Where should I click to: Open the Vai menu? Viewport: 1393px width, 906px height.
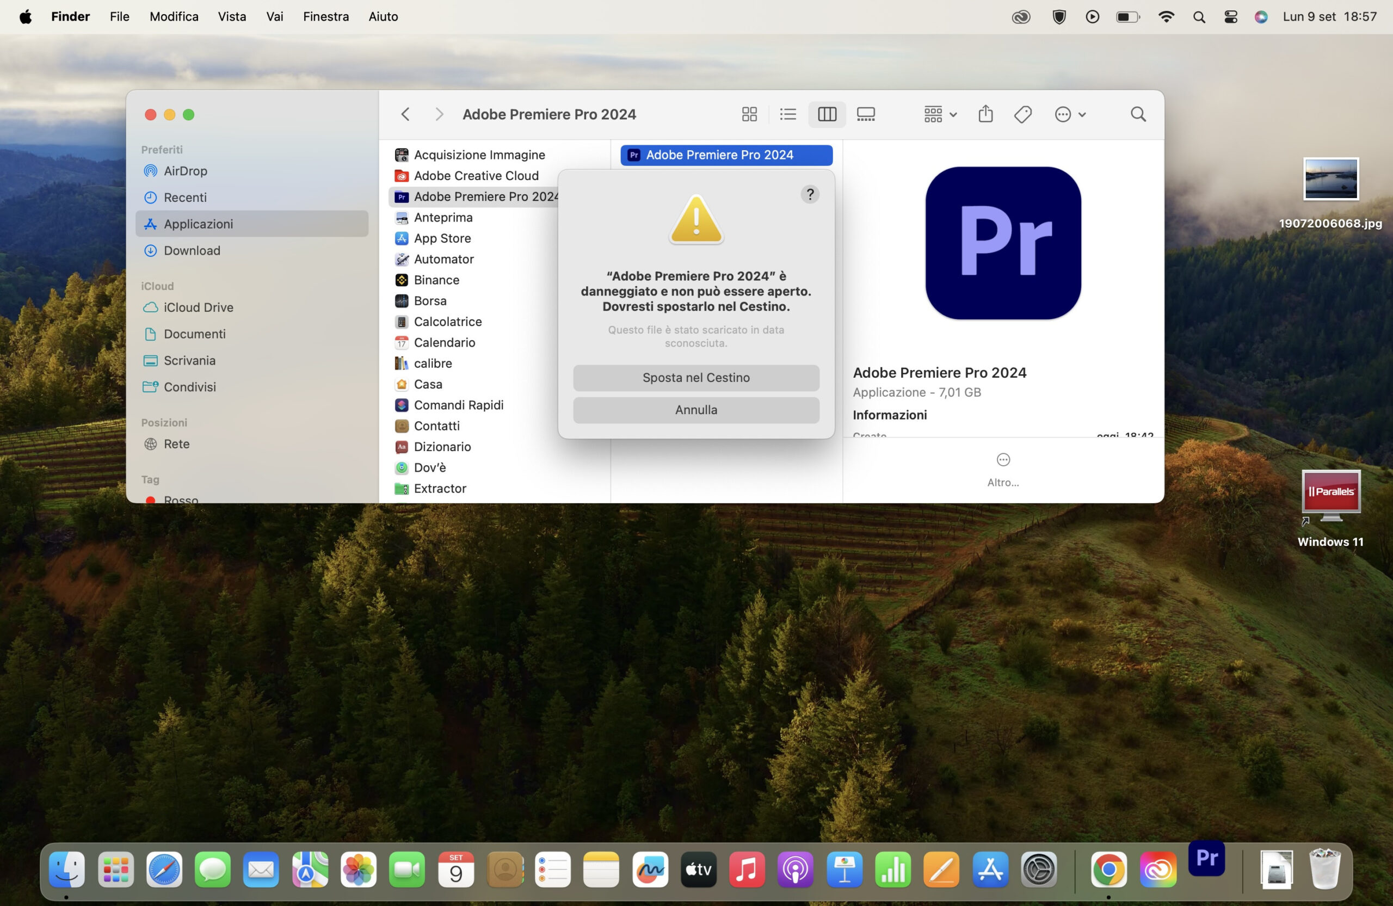(274, 16)
